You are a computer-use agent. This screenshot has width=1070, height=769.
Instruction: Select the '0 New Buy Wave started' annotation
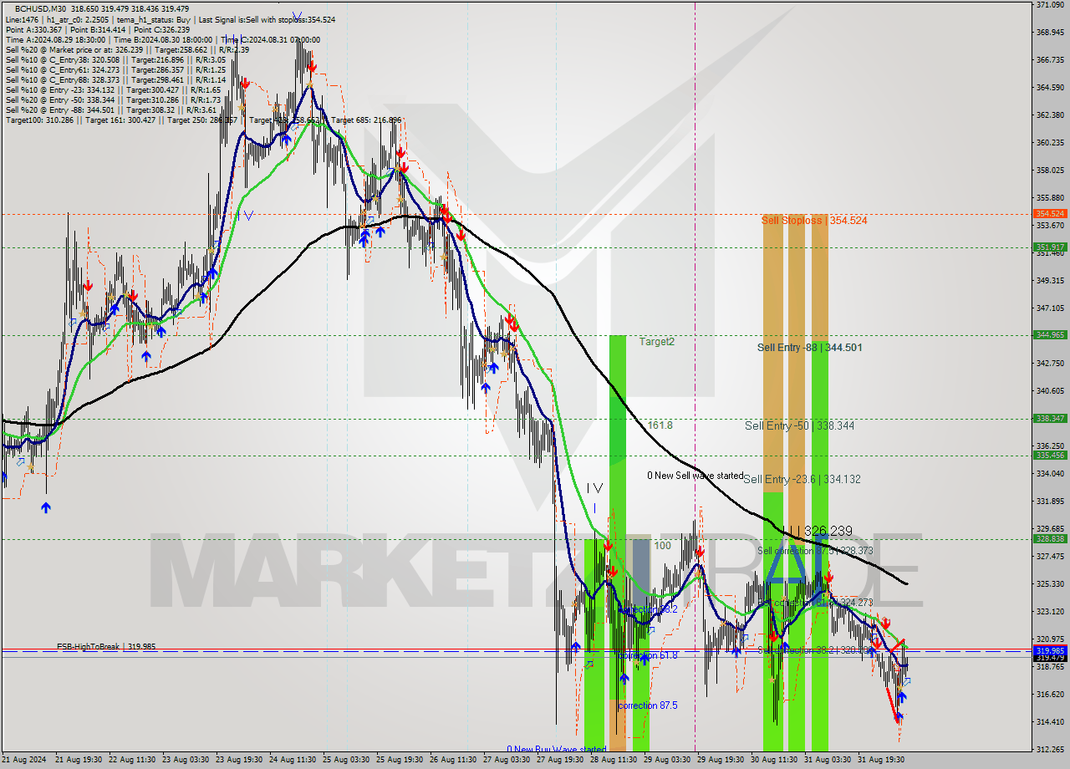click(x=557, y=750)
